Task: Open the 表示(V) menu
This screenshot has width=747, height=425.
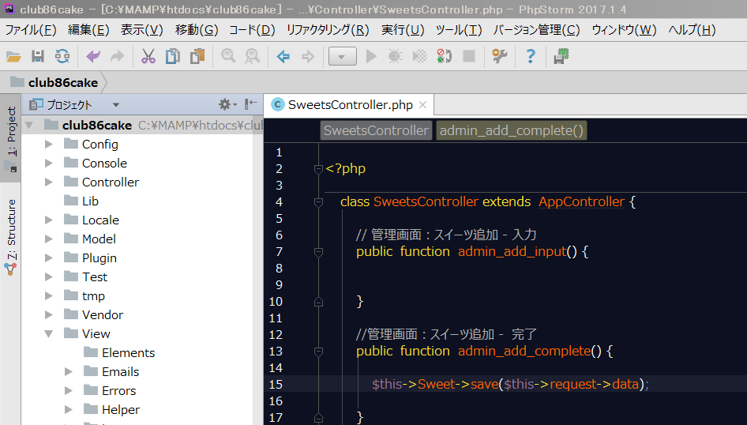Action: [141, 30]
